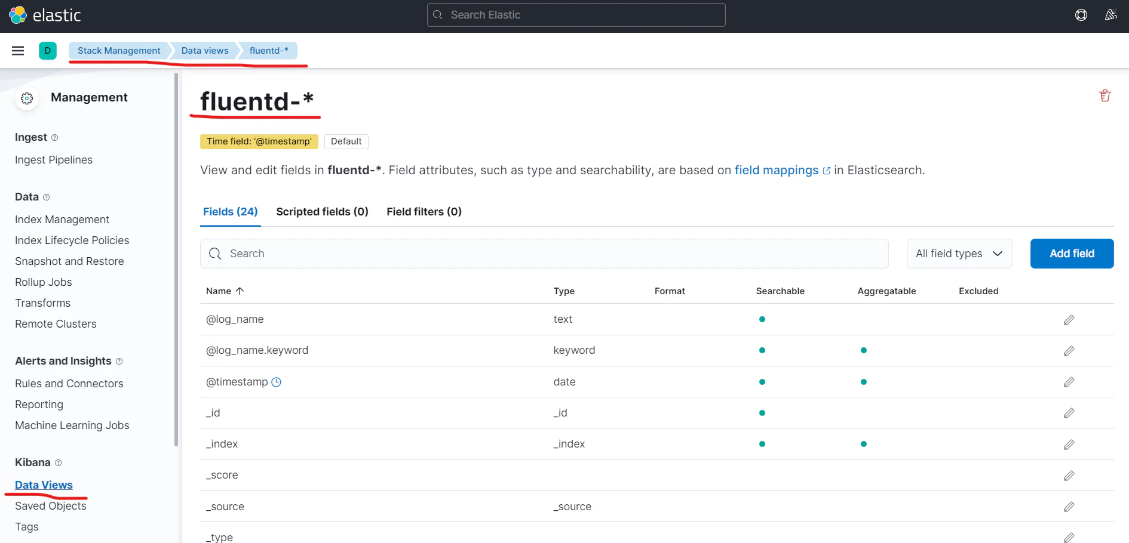The width and height of the screenshot is (1129, 543).
Task: Open Ingest Pipelines
Action: coord(54,160)
